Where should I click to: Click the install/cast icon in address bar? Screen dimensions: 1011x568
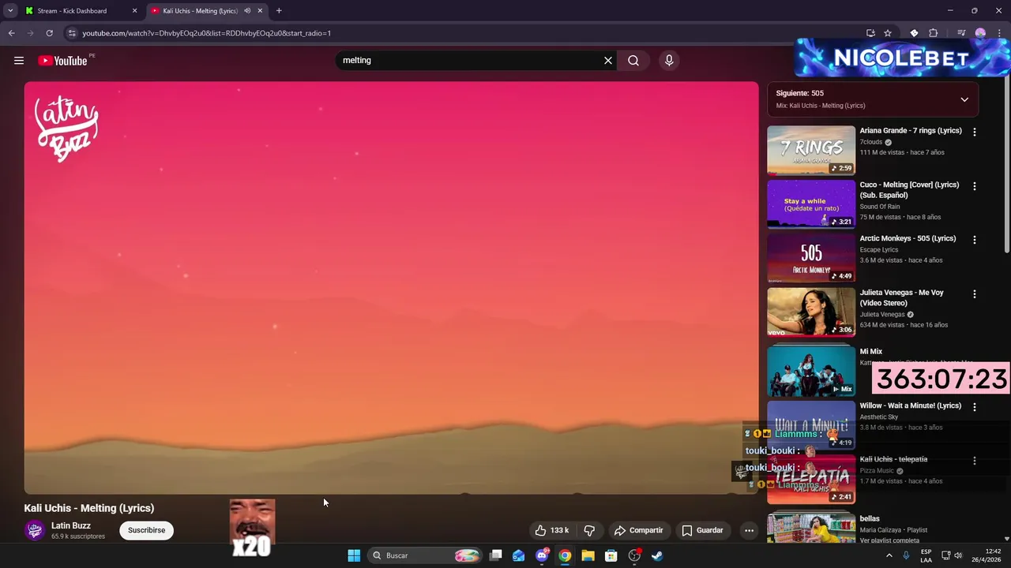point(870,33)
